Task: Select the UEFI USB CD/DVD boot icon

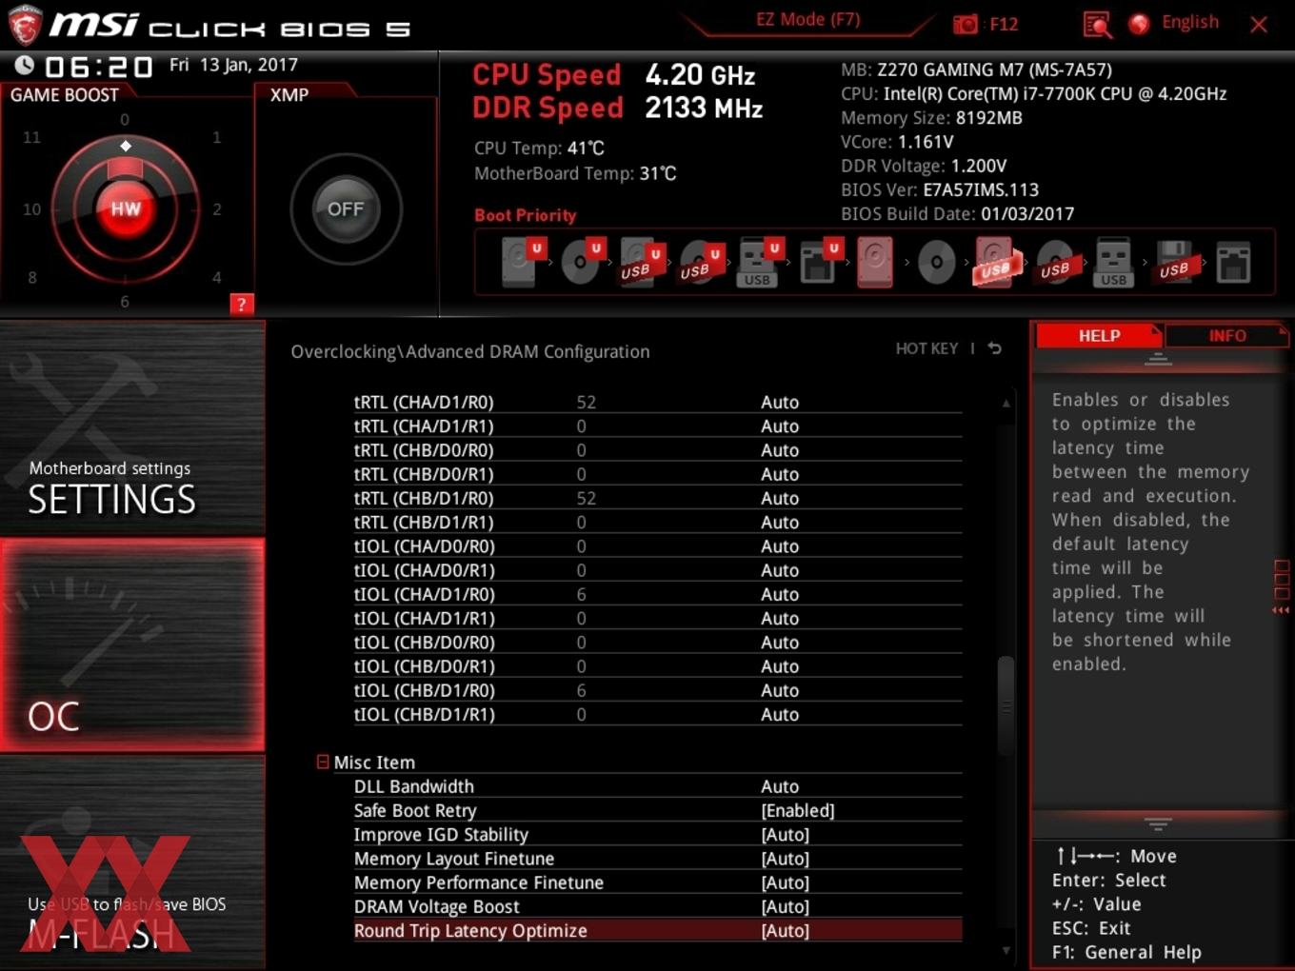Action: [x=701, y=263]
